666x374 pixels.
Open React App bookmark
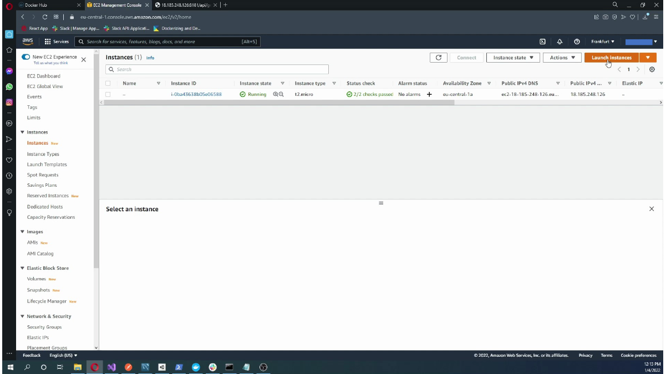click(x=35, y=28)
